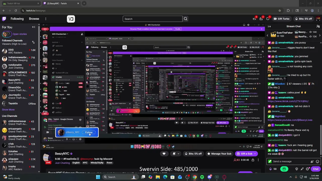Screen dimensions: 322x181
Task: Open lizkailee live channel
Action: [19, 153]
